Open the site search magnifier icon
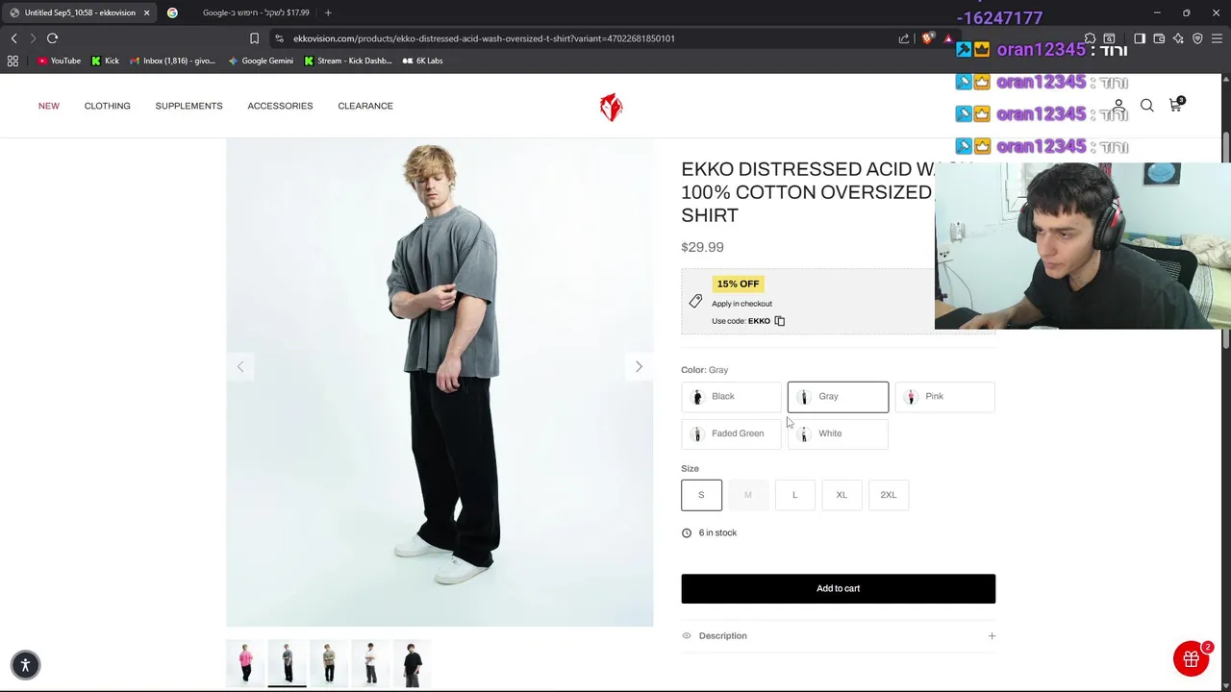Viewport: 1231px width, 692px height. coord(1147,106)
